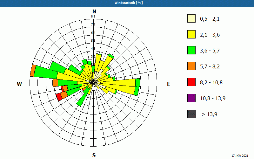This screenshot has width=254, height=159.
Task: Click the orange 5,7 - 8,2 legend swatch
Action: (x=191, y=66)
